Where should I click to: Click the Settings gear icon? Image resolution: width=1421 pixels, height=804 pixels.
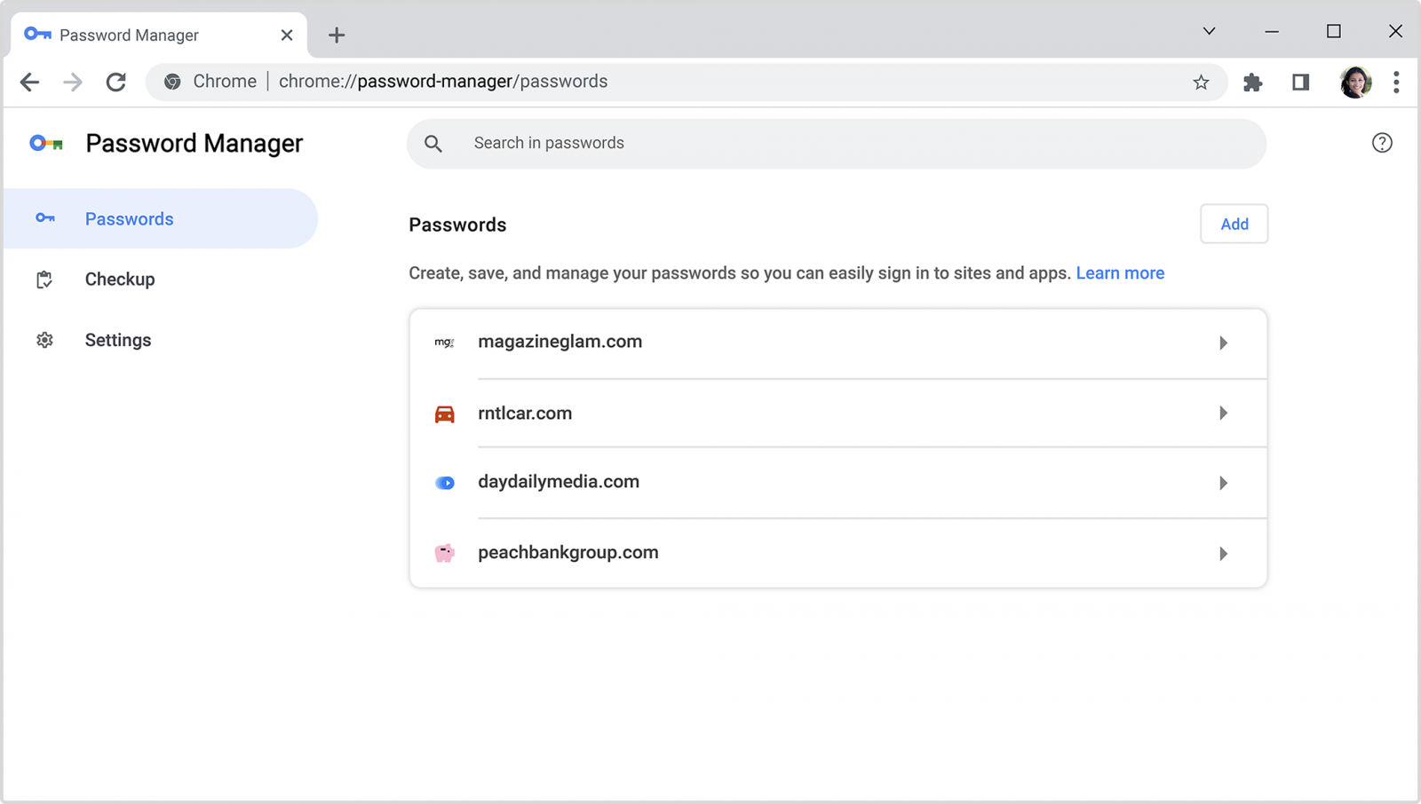(x=44, y=340)
